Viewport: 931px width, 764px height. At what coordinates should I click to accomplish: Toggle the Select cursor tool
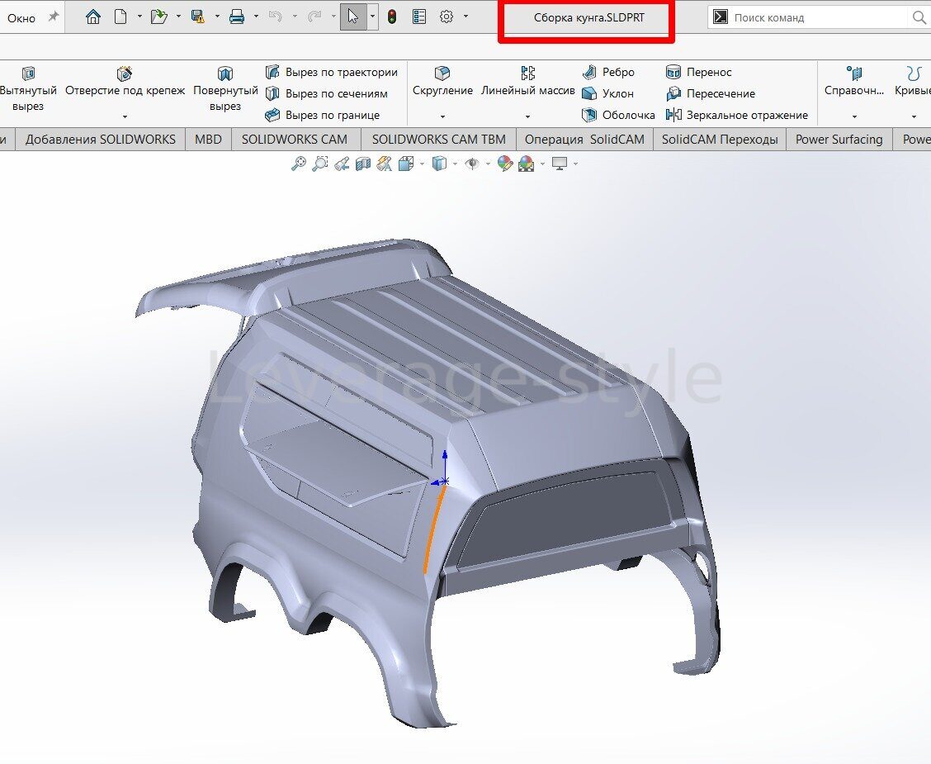353,17
